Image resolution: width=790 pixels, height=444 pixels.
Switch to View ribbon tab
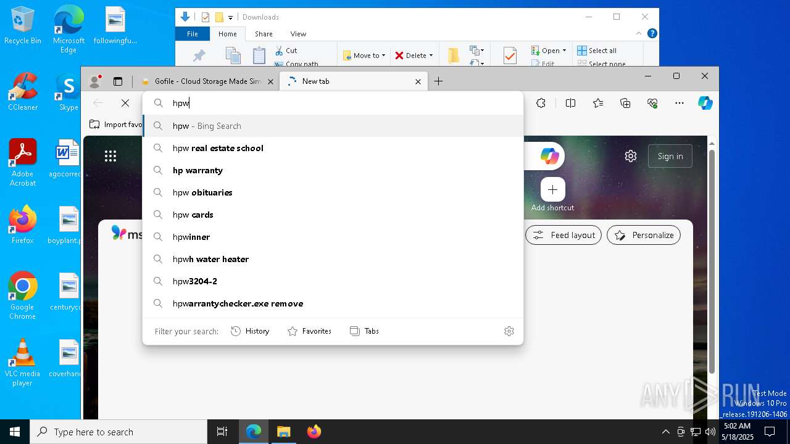(x=298, y=34)
